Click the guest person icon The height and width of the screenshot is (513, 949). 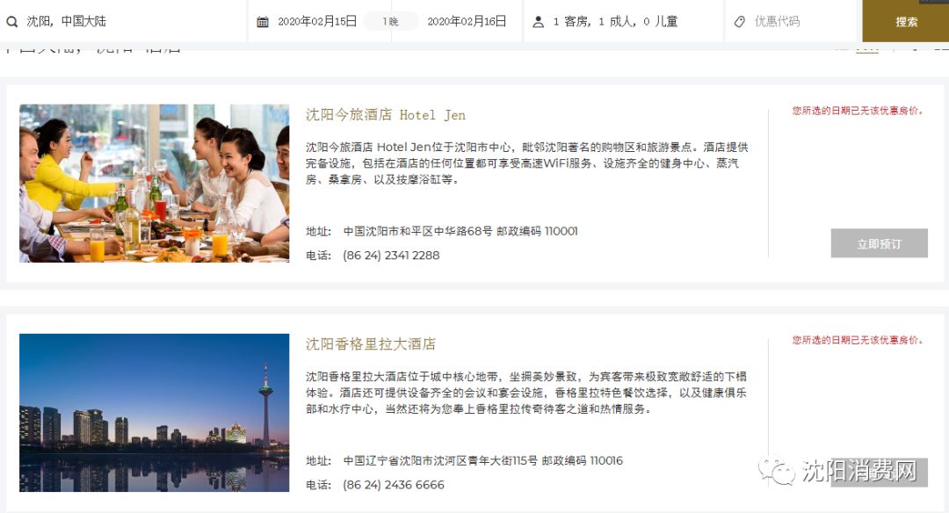538,22
